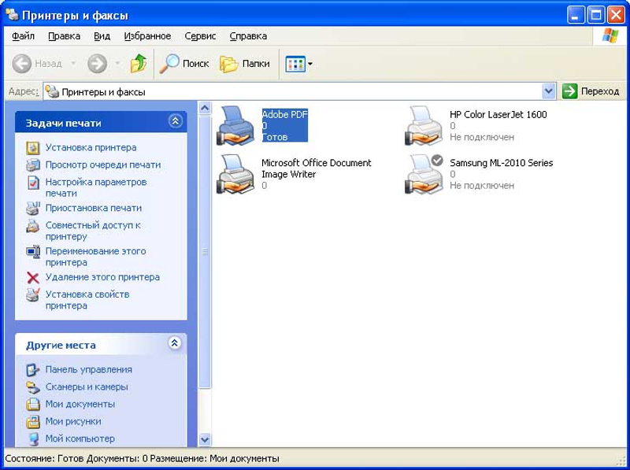Collapse the Задачи печати panel
The height and width of the screenshot is (470, 630).
click(x=175, y=121)
